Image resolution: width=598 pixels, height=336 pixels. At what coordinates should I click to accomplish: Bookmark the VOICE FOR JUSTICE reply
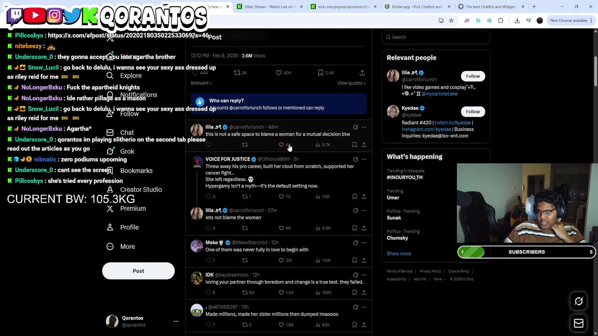pyautogui.click(x=355, y=196)
